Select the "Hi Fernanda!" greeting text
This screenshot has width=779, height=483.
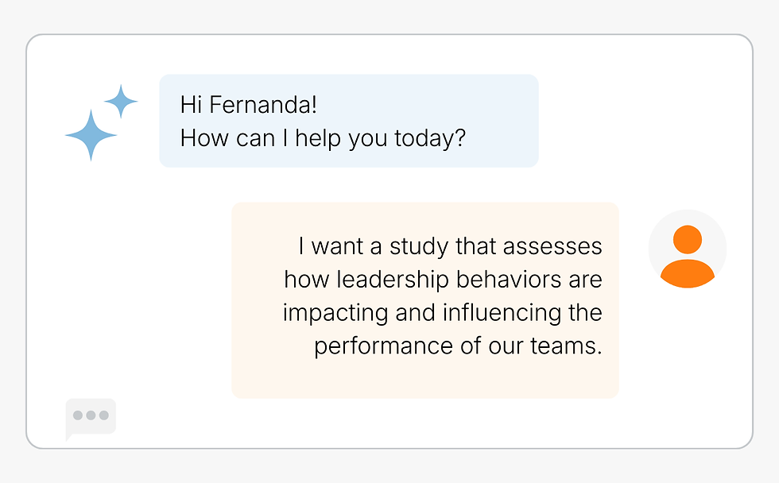pyautogui.click(x=249, y=105)
